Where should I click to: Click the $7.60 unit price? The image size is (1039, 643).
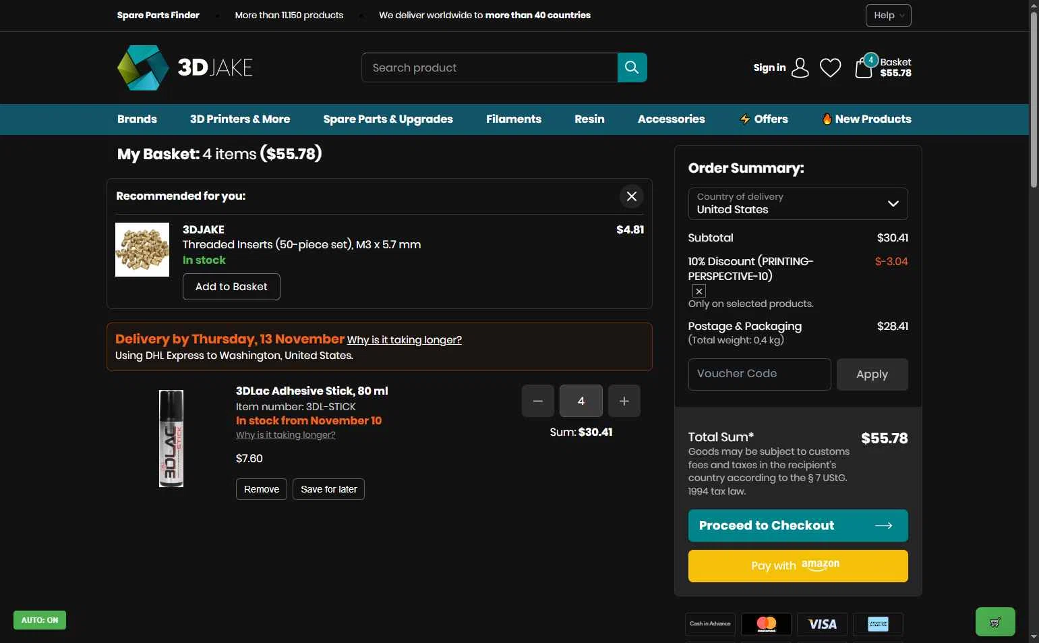249,459
